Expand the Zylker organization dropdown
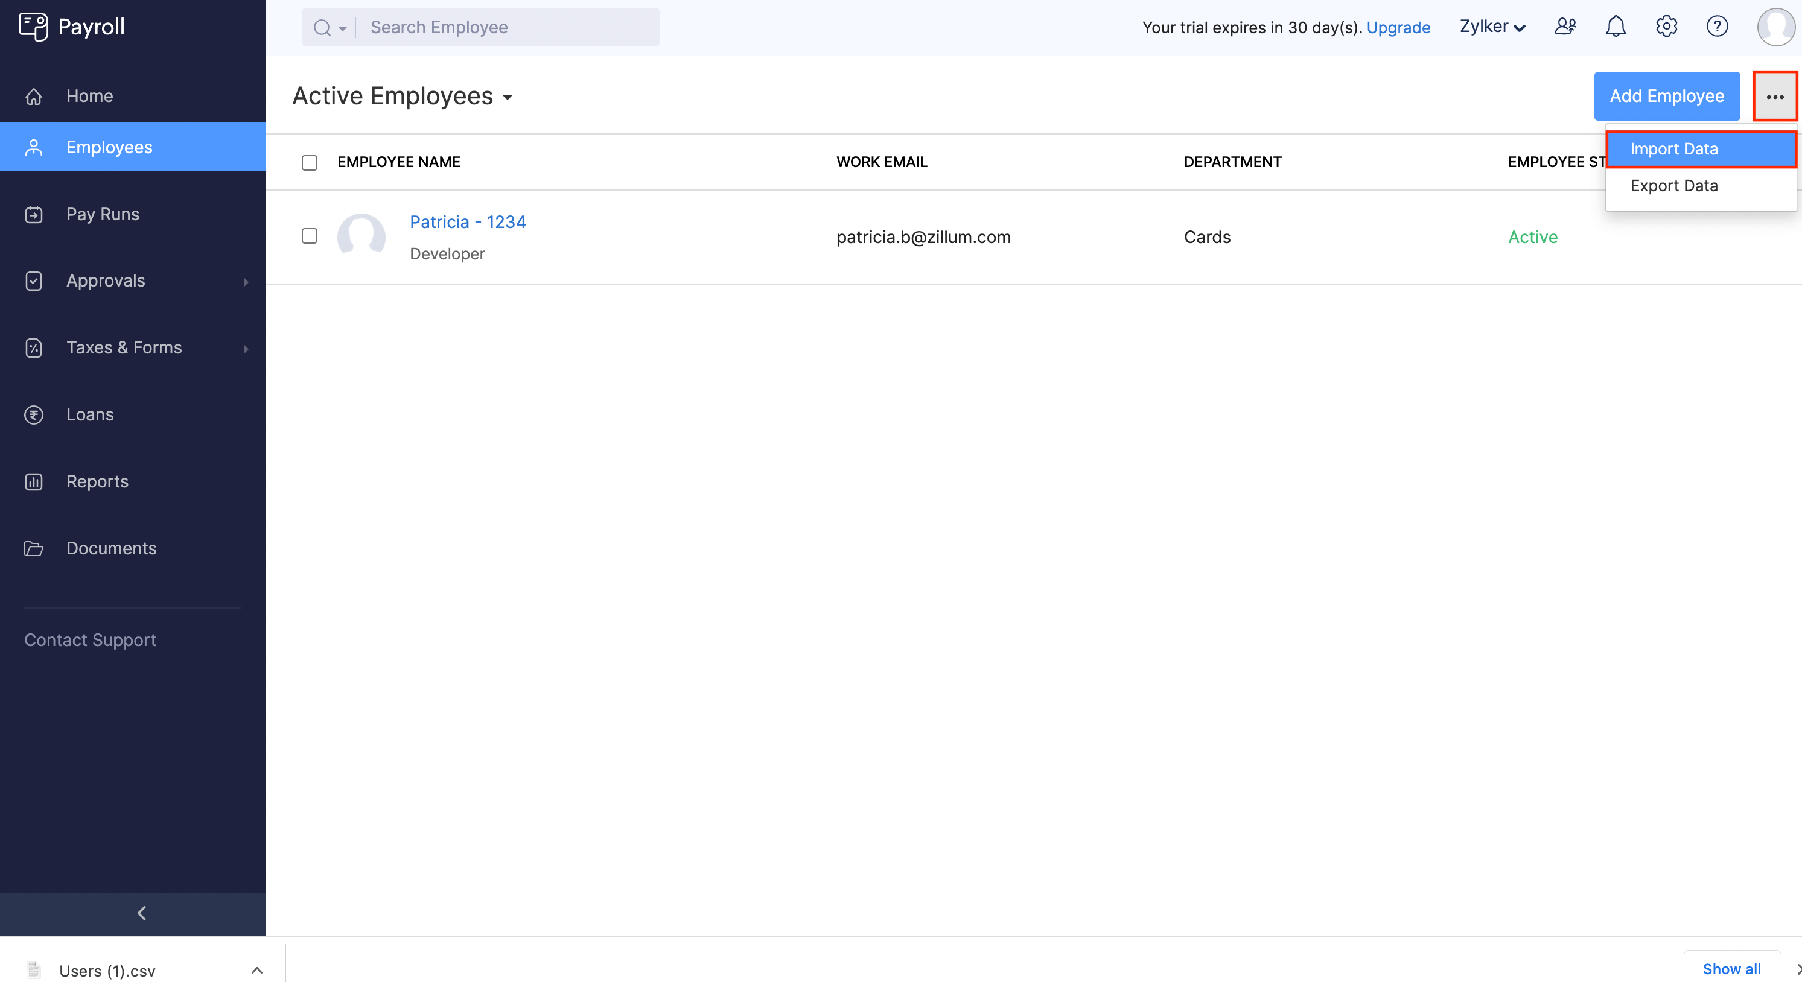The width and height of the screenshot is (1802, 982). [1492, 27]
